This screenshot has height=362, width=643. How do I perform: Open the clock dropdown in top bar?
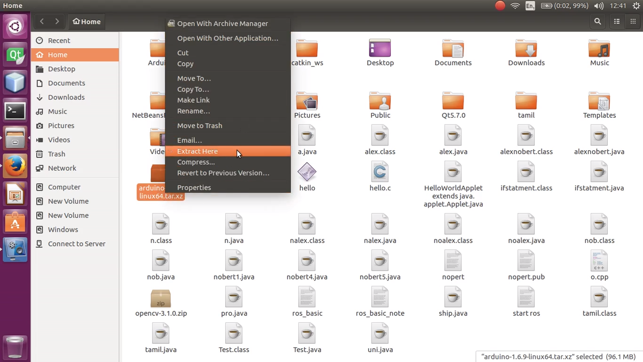click(x=617, y=6)
